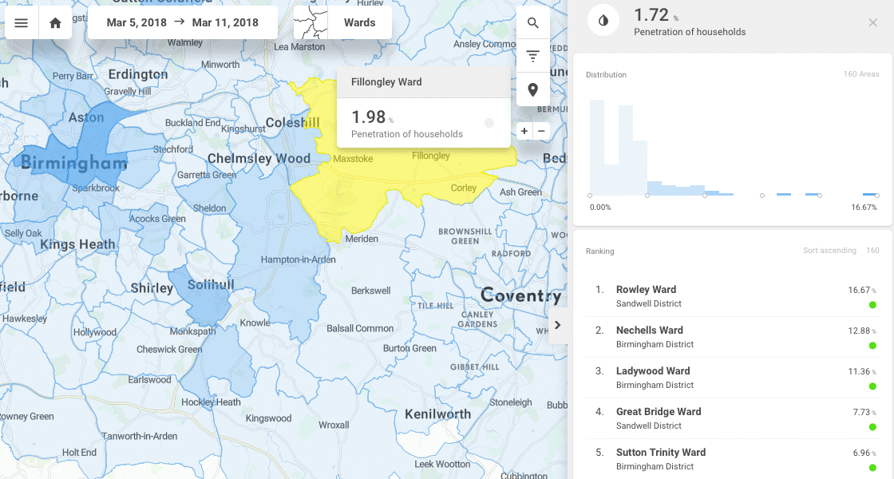
Task: Open the navigation hamburger menu
Action: (22, 22)
